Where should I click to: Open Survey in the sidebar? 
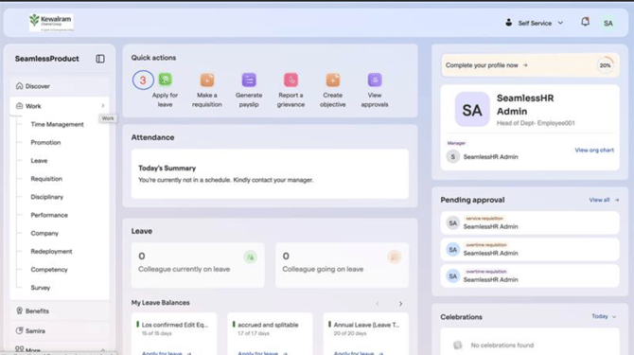[41, 288]
